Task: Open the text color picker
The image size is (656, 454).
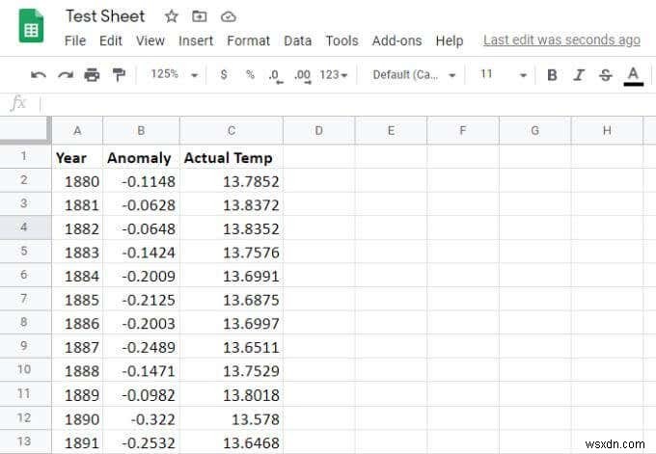Action: click(633, 75)
